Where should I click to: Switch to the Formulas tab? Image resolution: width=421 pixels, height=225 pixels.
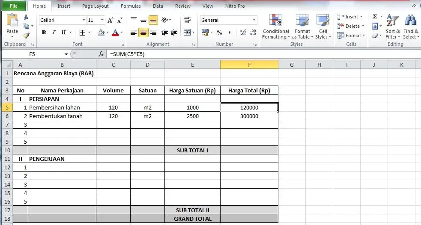(130, 6)
